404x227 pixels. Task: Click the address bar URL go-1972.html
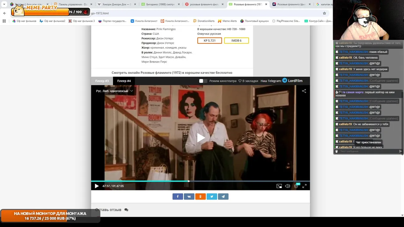pyautogui.click(x=100, y=13)
